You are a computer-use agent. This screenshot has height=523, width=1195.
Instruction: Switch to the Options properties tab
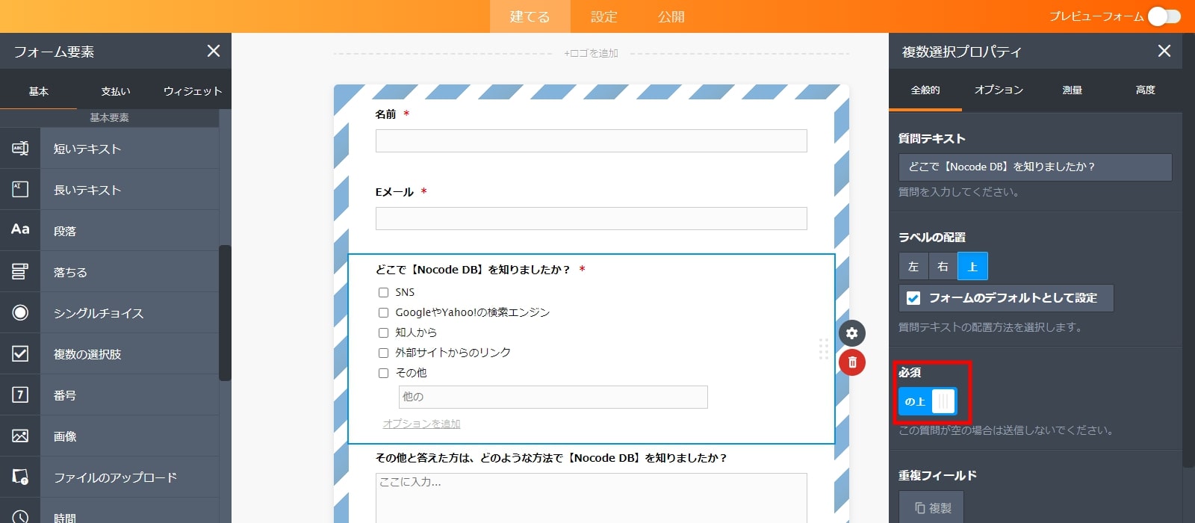(999, 90)
